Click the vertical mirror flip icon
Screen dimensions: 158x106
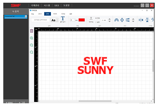(147, 20)
